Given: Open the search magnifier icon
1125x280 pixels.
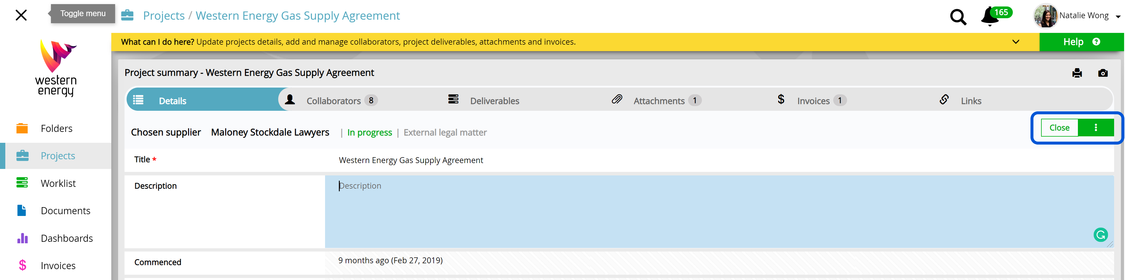Looking at the screenshot, I should pyautogui.click(x=958, y=17).
